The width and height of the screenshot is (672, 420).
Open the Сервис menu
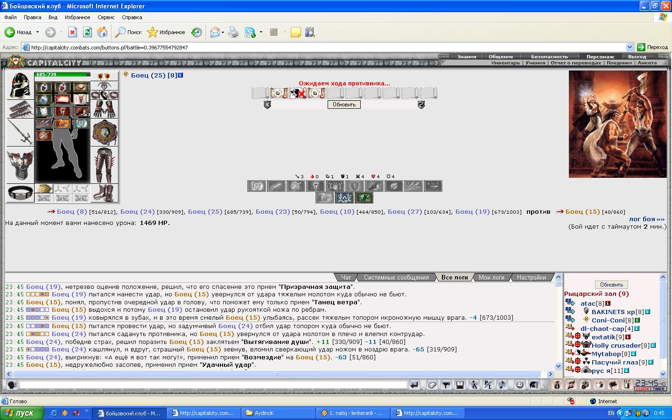click(x=106, y=17)
